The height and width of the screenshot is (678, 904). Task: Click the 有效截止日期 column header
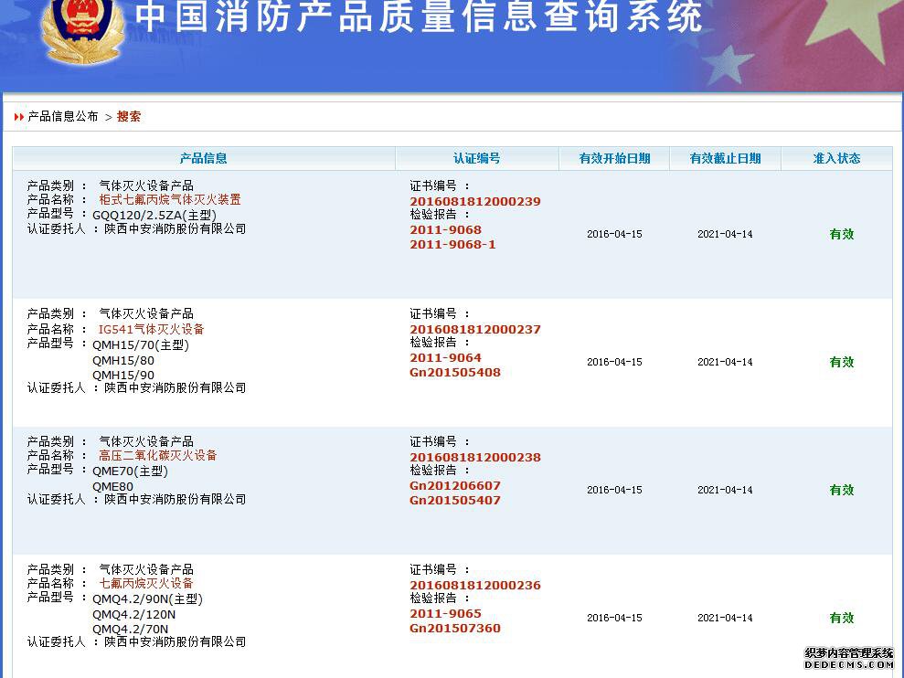725,158
